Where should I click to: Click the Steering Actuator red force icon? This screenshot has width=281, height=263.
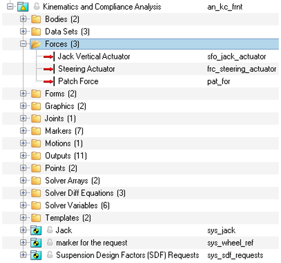point(49,69)
